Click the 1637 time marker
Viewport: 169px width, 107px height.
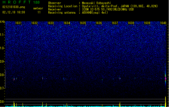tap(115, 23)
